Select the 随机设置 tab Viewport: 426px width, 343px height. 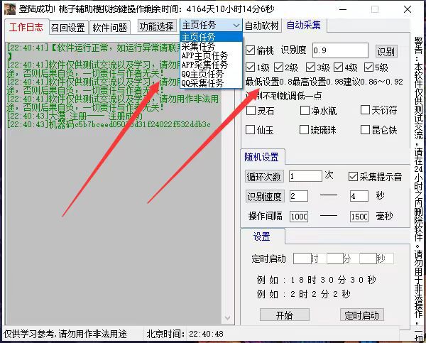click(261, 157)
